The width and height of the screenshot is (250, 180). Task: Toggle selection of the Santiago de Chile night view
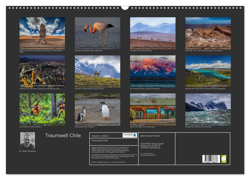pos(42,71)
